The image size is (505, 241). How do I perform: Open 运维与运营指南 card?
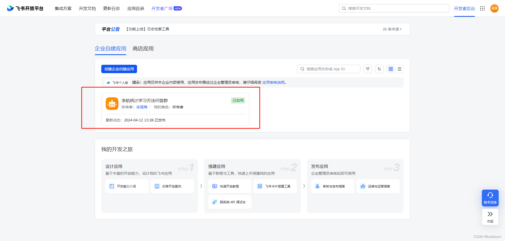click(378, 186)
